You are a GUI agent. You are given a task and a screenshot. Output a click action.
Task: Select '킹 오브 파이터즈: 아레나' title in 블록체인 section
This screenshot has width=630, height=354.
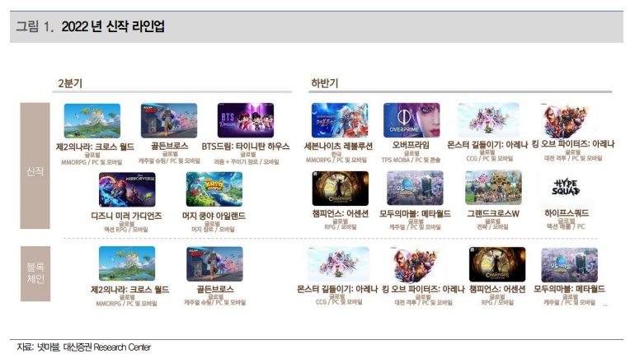tap(423, 289)
